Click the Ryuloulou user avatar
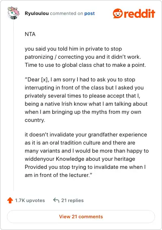162x230 pixels. pos(13,13)
